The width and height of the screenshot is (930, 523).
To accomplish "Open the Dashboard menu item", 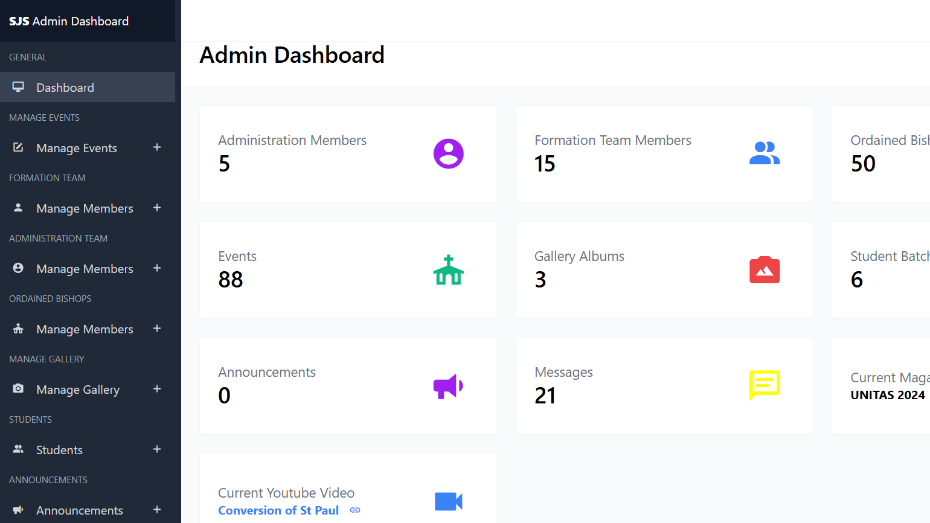I will [x=88, y=87].
